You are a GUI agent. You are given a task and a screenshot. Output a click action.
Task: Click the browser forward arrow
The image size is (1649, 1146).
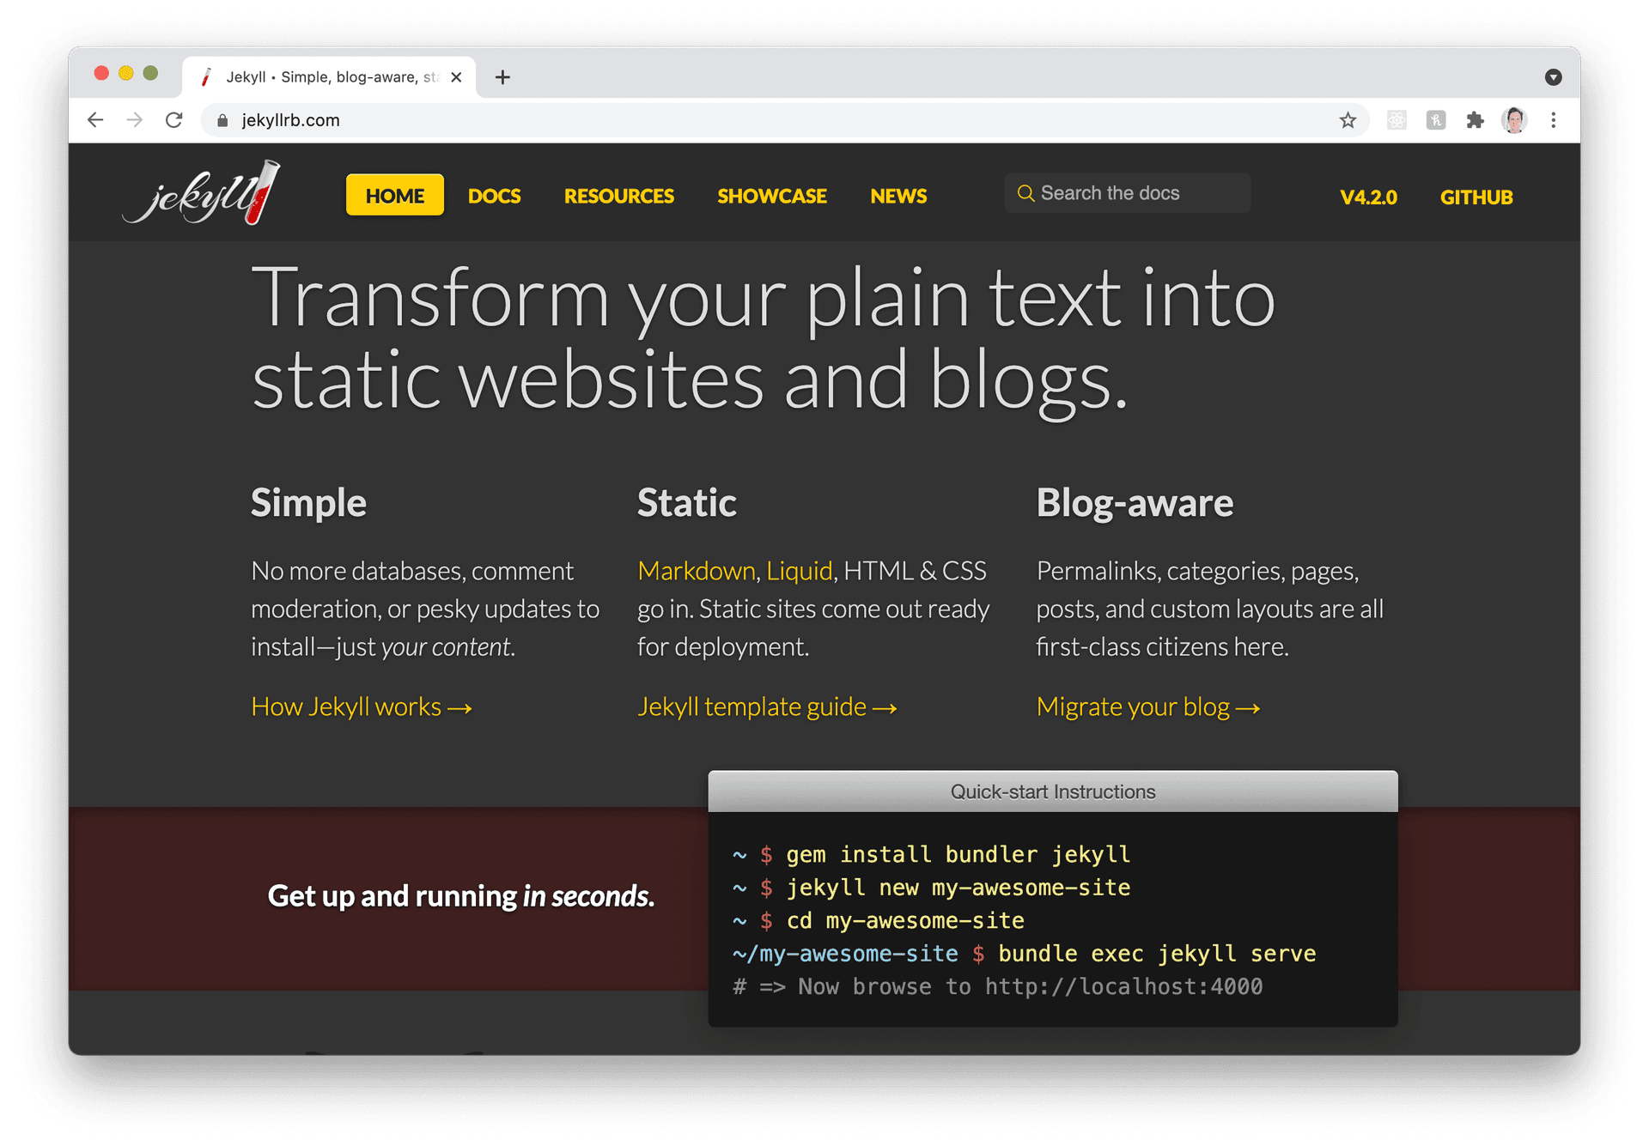click(x=135, y=120)
